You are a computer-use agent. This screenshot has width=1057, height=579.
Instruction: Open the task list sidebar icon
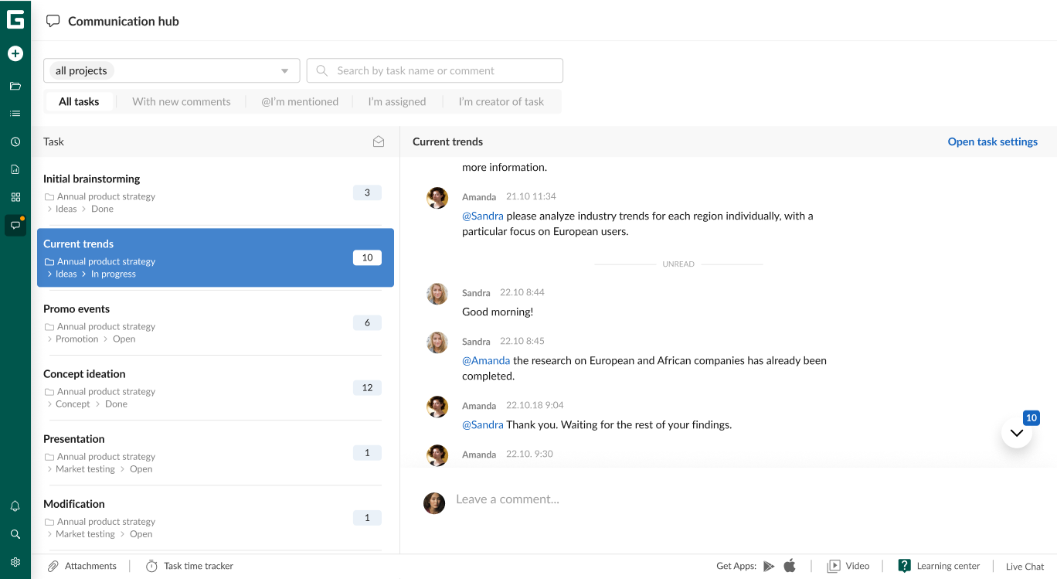pyautogui.click(x=15, y=113)
